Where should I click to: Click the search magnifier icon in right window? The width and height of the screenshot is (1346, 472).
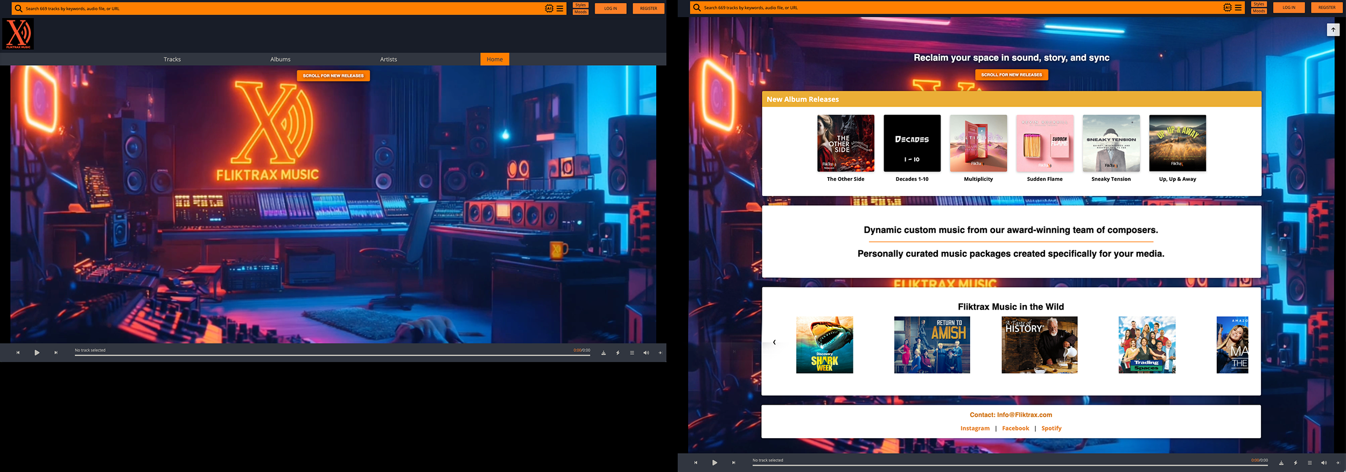click(x=697, y=8)
